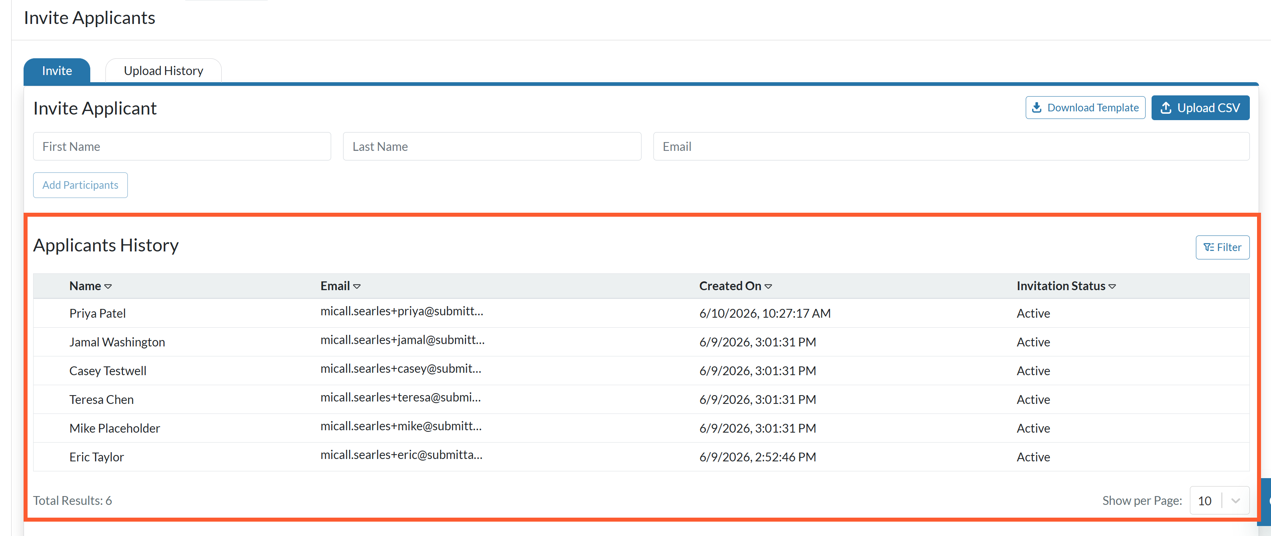Screen dimensions: 1271x536
Task: Switch to the Upload History tab
Action: [163, 71]
